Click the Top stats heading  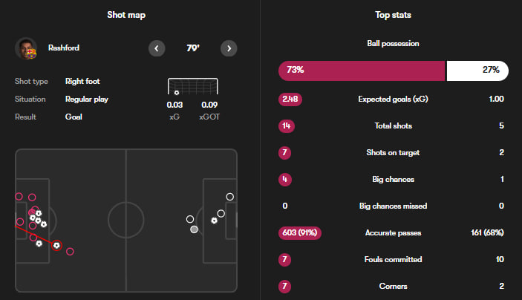[x=393, y=15]
